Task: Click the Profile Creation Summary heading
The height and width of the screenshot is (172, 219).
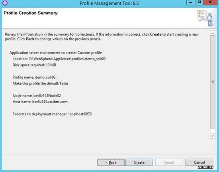Action: pos(31,13)
